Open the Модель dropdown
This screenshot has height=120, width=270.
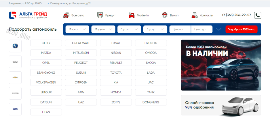pyautogui.click(x=103, y=29)
